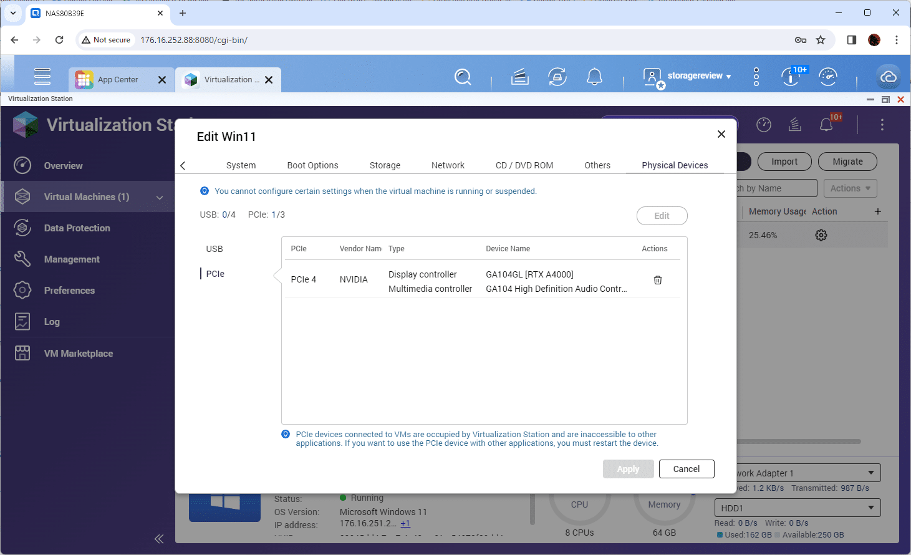Click the Memory Usage column header
The image size is (911, 555).
coord(777,211)
